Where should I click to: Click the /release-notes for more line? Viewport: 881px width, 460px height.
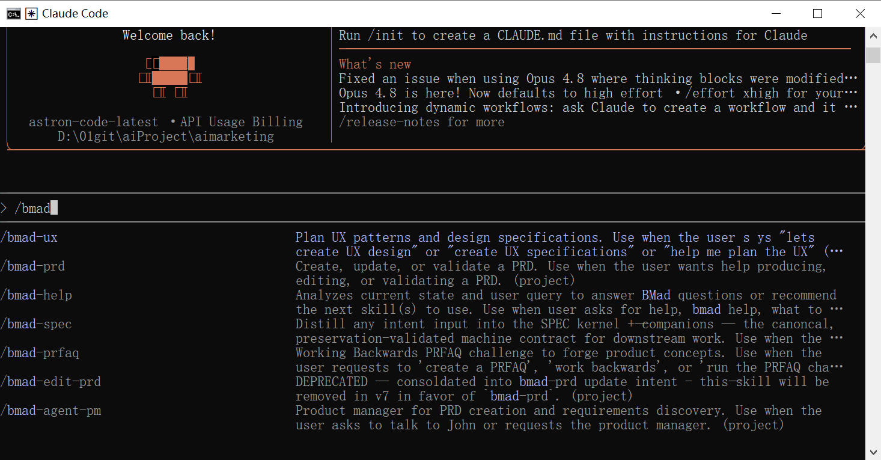(x=422, y=122)
